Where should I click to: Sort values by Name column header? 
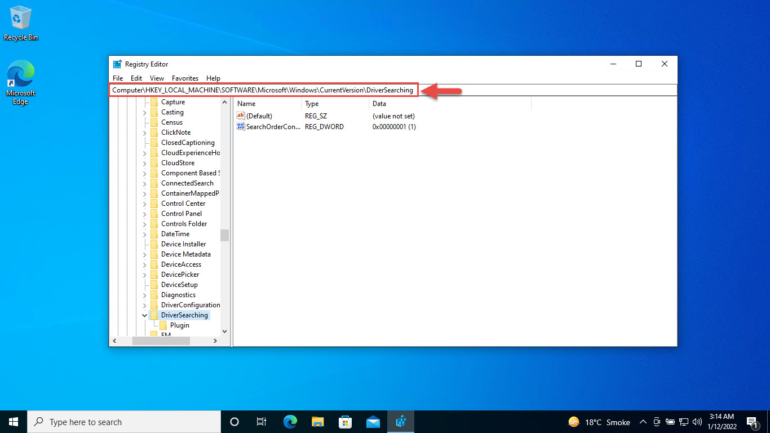click(268, 104)
